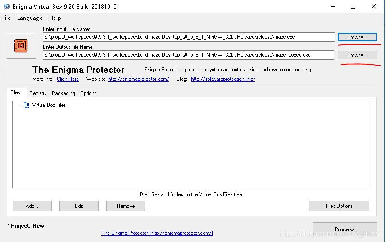Click the "Enter Output File Name:" label
This screenshot has height=242, width=386.
click(x=68, y=47)
